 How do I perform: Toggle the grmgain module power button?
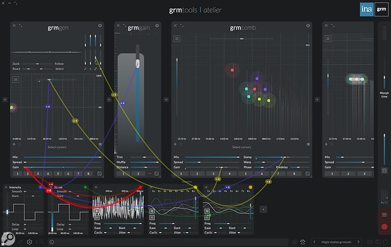point(157,26)
